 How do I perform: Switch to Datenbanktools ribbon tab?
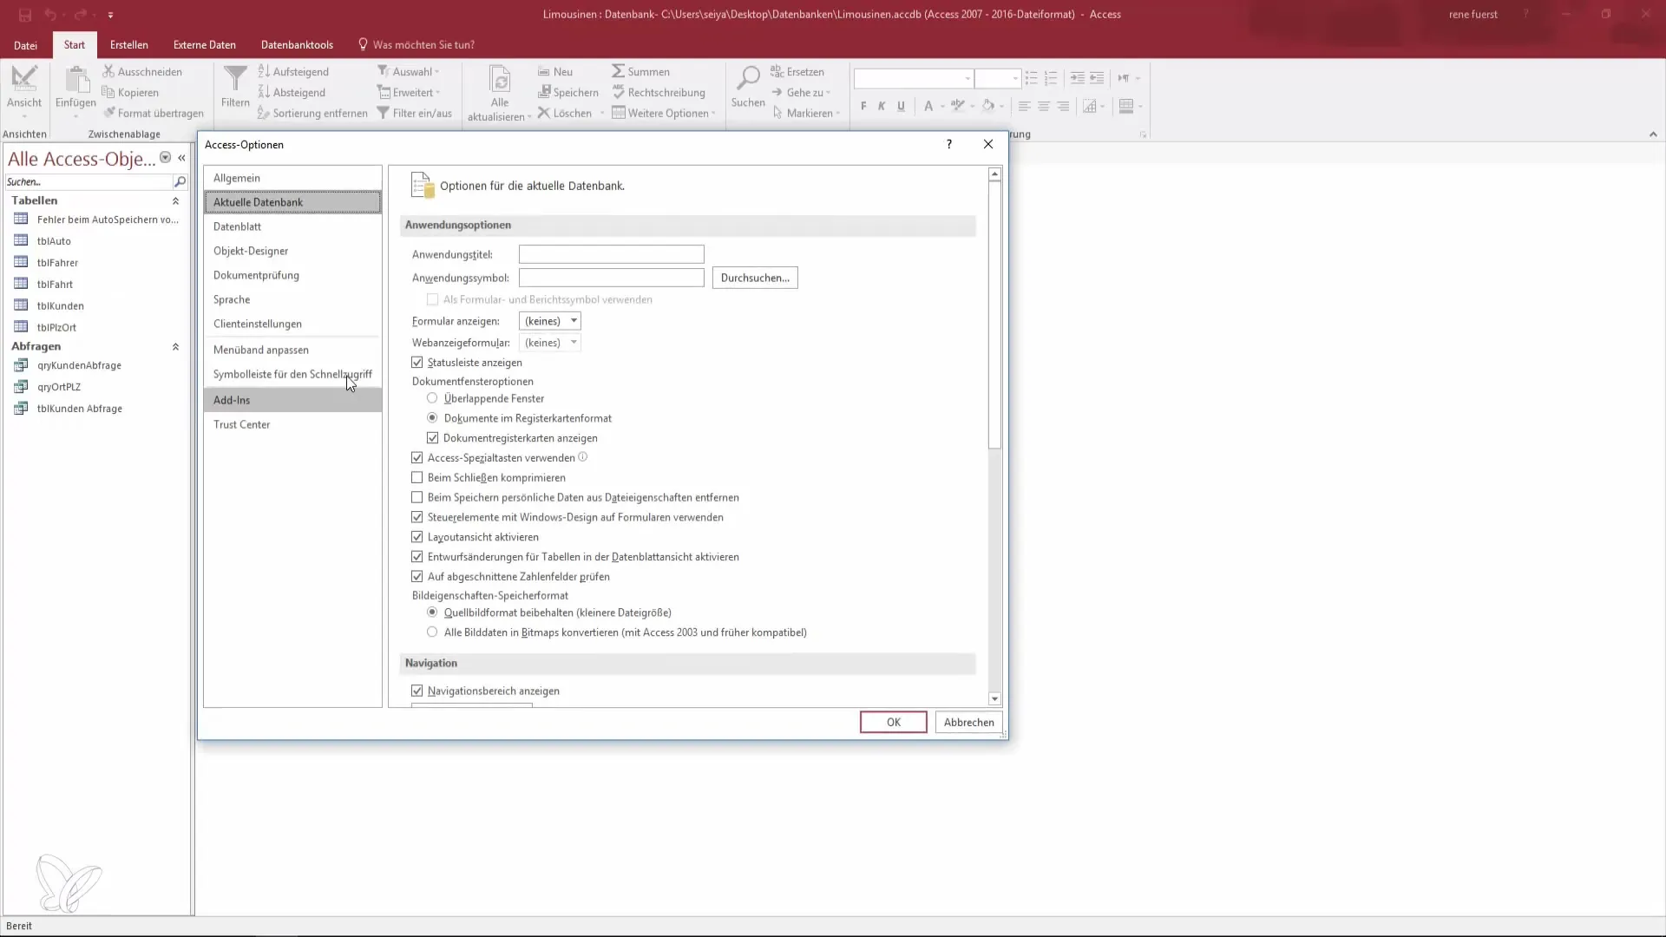click(297, 45)
